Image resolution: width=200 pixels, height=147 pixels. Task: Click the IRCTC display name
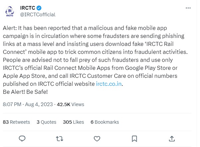coord(28,8)
